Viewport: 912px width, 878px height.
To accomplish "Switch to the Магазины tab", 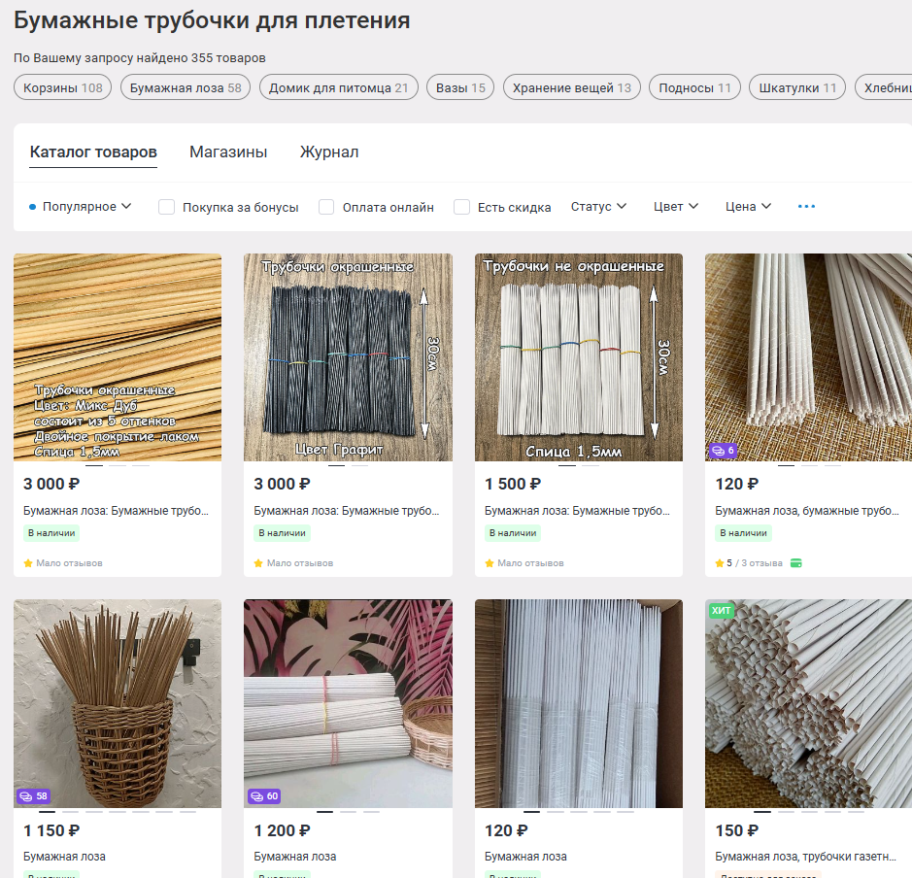I will [228, 152].
